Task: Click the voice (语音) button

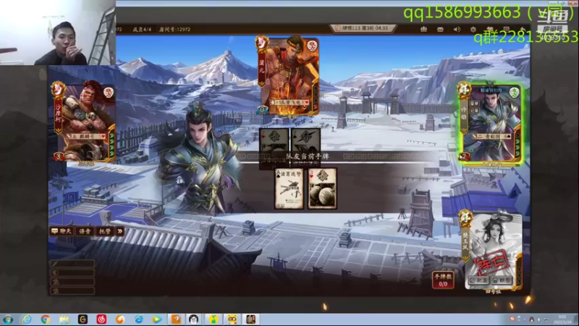Action: 85,231
